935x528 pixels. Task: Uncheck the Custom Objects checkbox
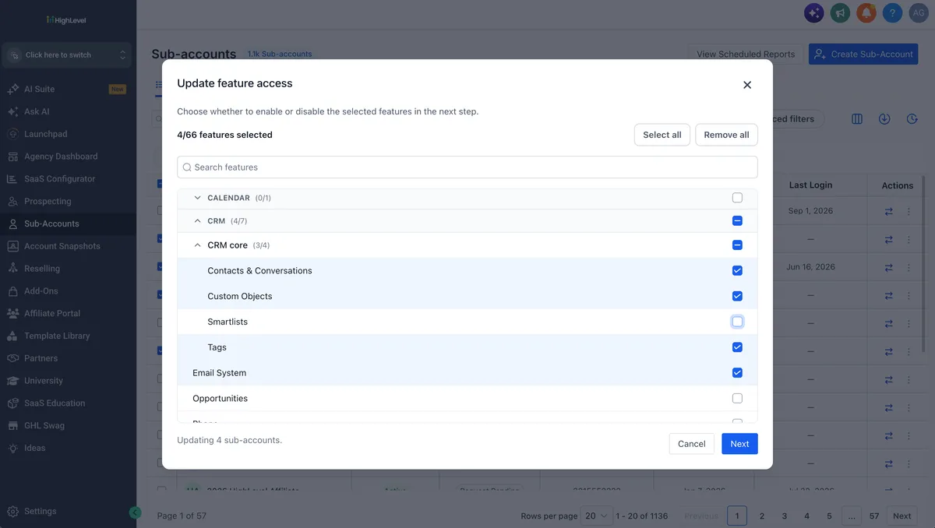click(x=737, y=296)
